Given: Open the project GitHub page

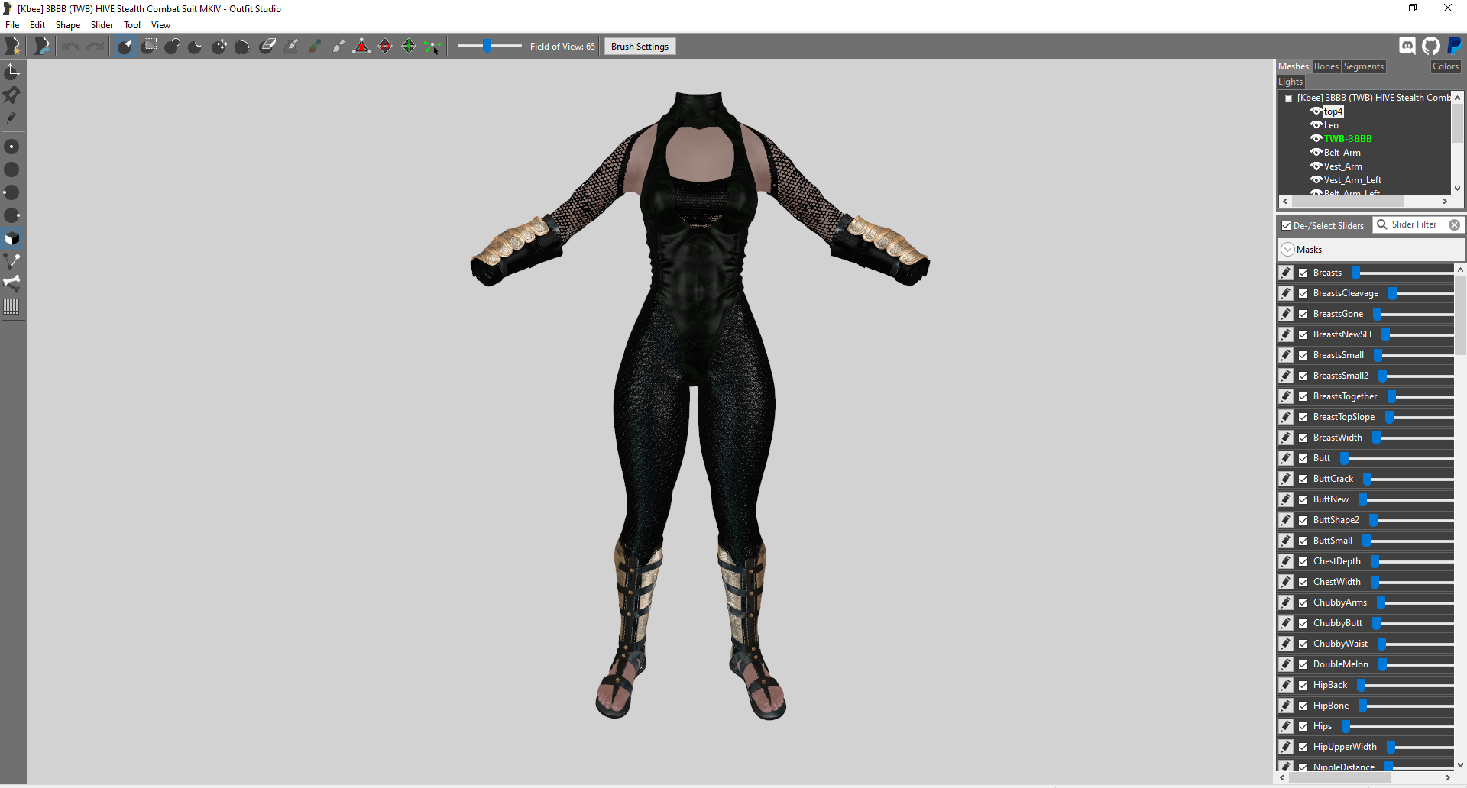Looking at the screenshot, I should pyautogui.click(x=1431, y=45).
